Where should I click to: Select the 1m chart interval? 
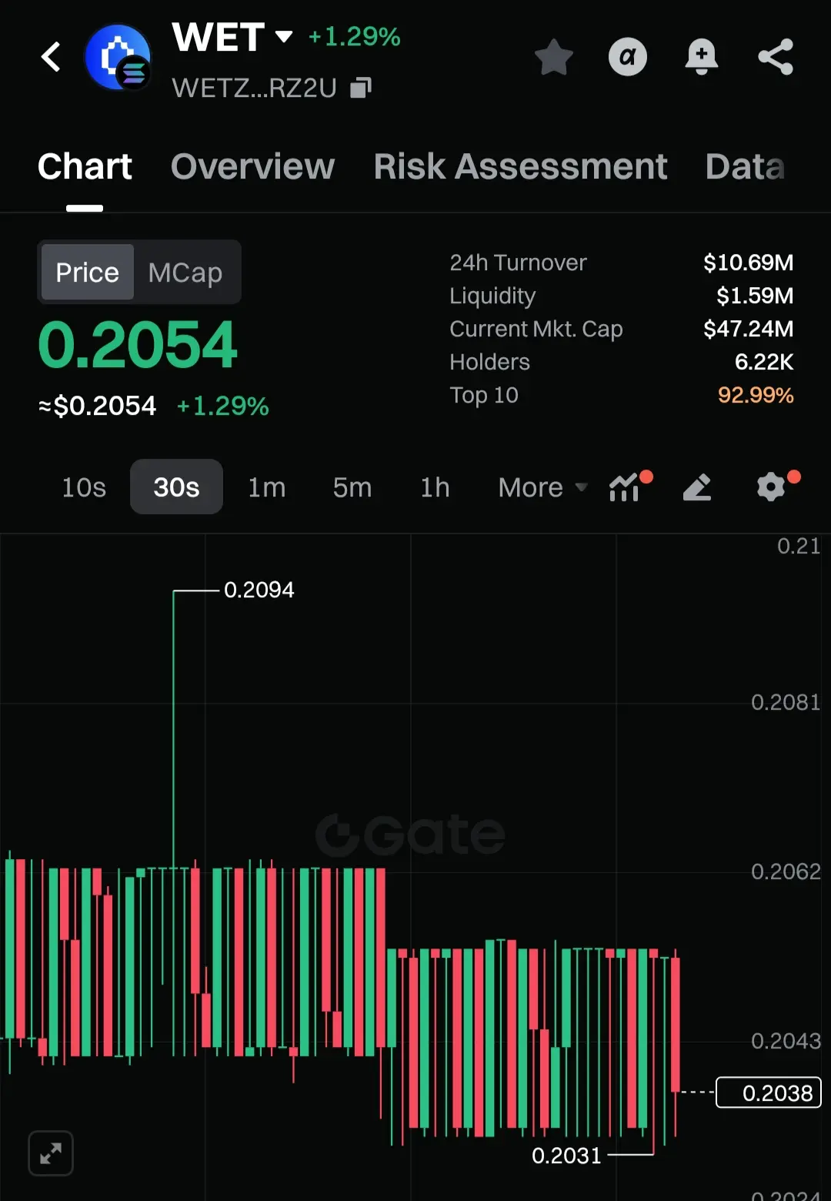tap(267, 487)
